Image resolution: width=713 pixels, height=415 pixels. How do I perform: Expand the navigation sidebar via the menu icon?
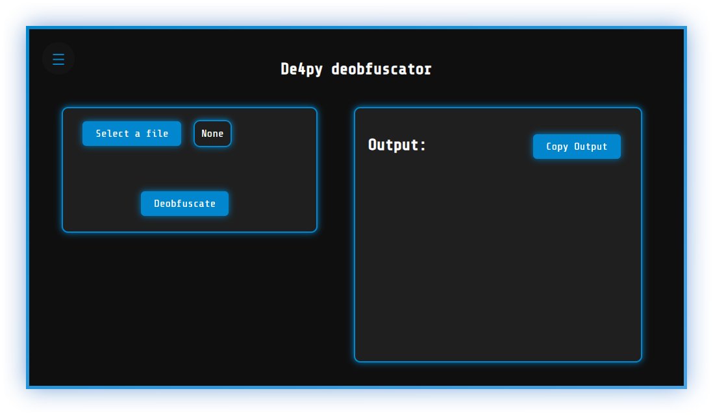coord(58,58)
